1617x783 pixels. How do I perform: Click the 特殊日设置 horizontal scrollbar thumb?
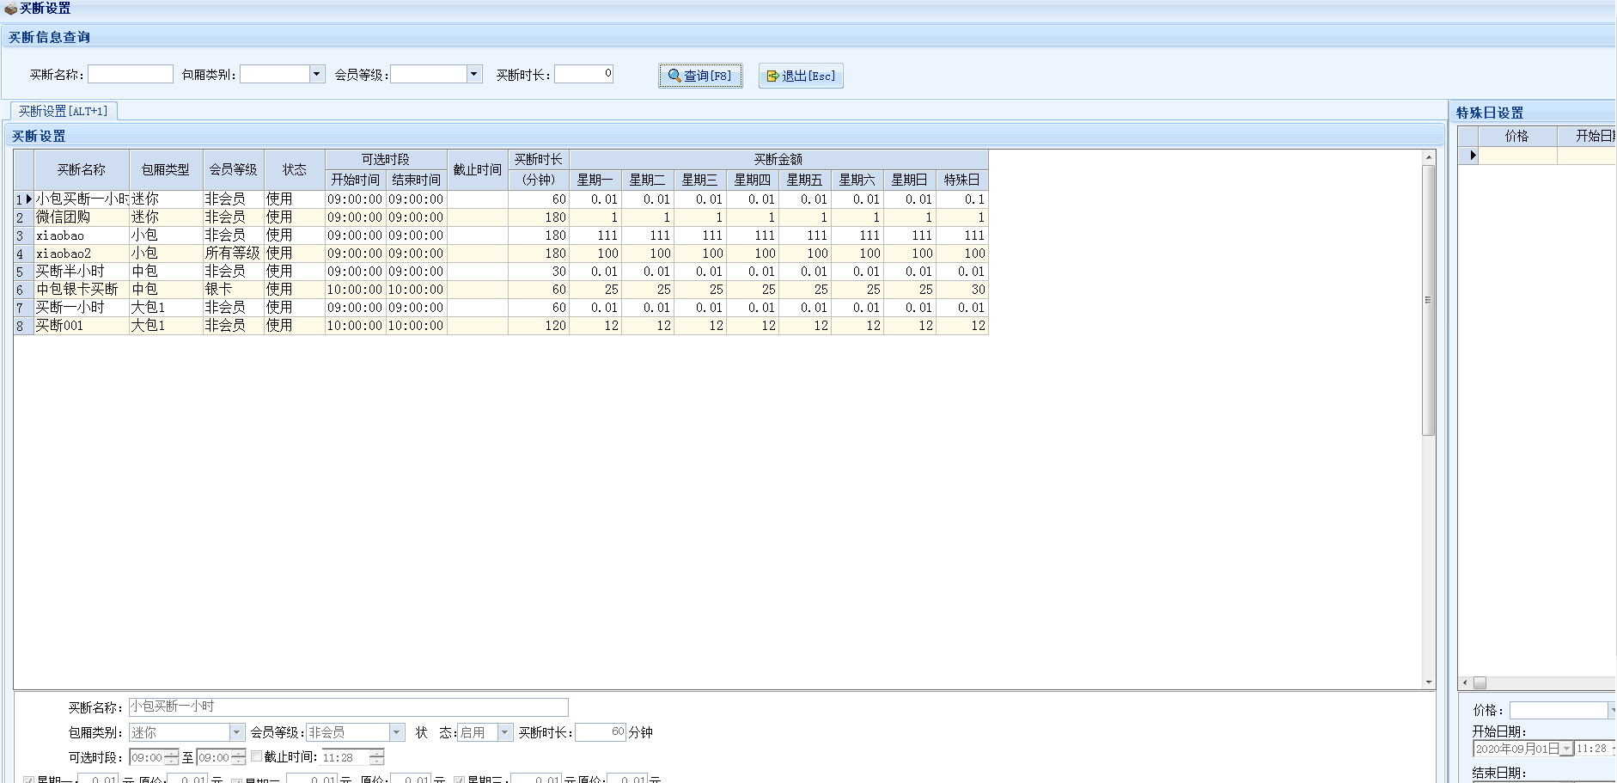[1480, 682]
